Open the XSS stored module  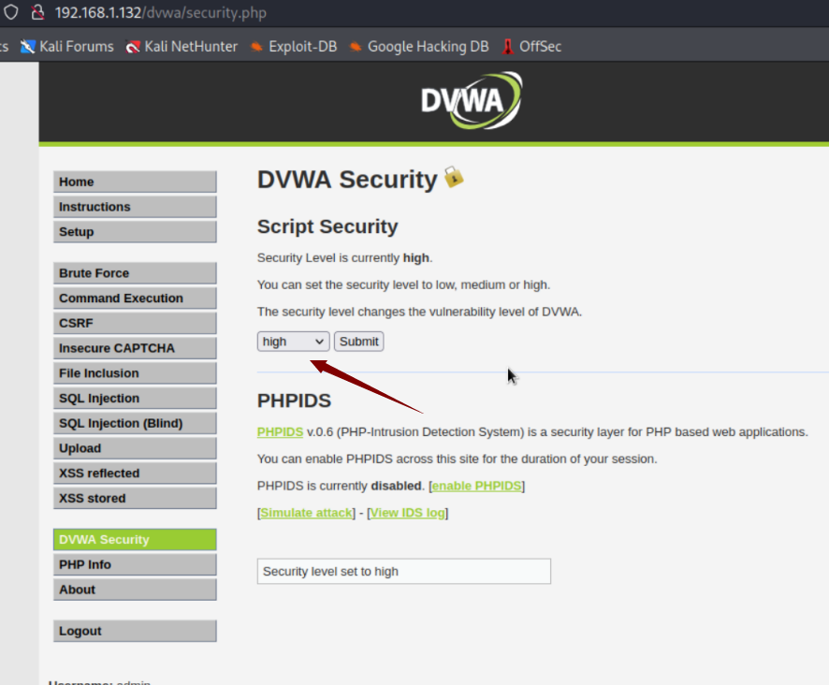click(135, 498)
